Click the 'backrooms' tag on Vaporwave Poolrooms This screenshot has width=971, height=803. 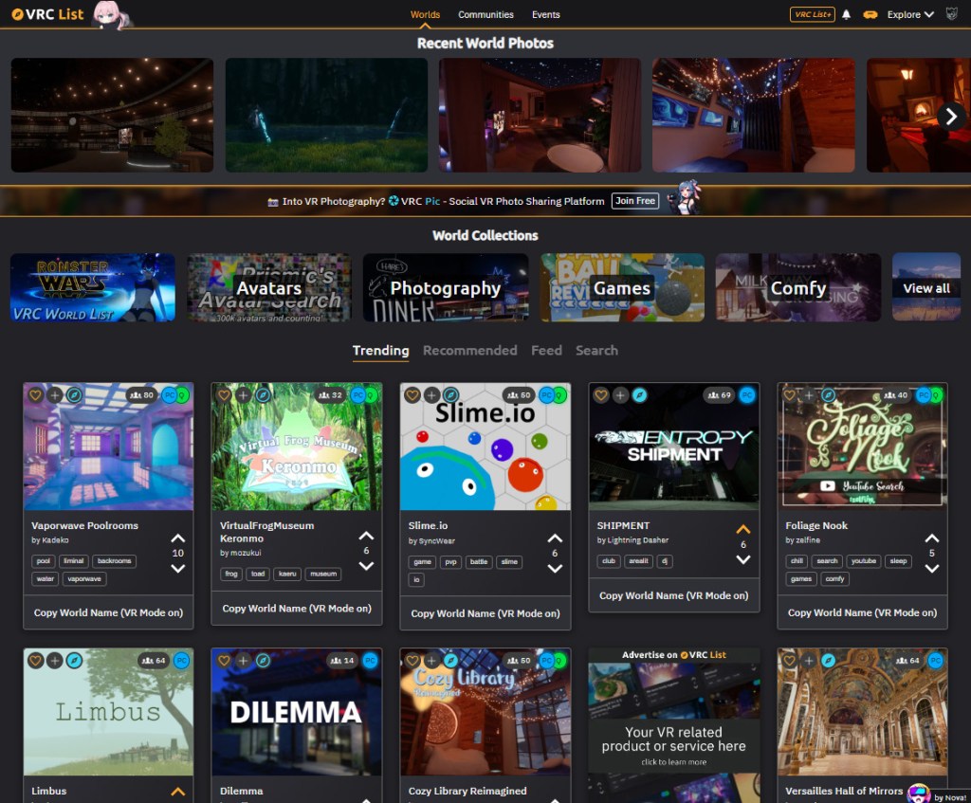tap(115, 561)
